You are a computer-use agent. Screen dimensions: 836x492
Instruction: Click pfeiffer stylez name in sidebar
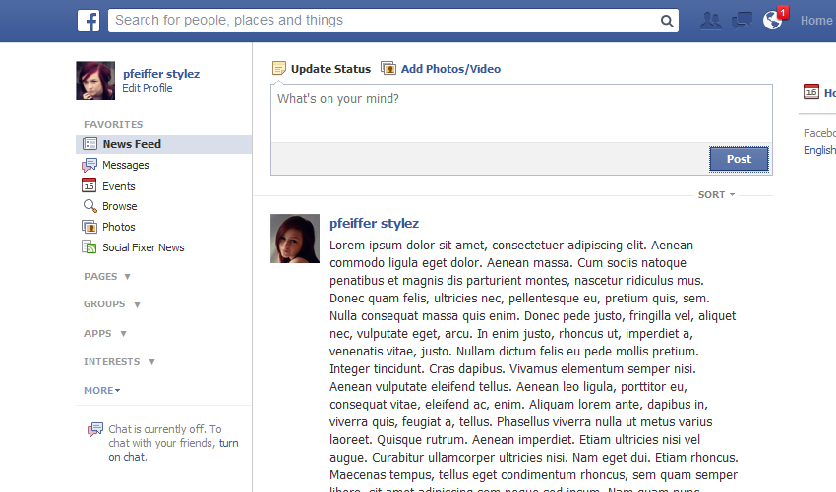(x=161, y=74)
